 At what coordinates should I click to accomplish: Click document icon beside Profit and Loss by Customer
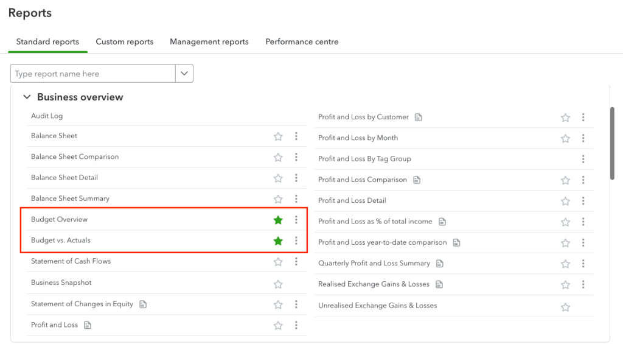pos(419,118)
